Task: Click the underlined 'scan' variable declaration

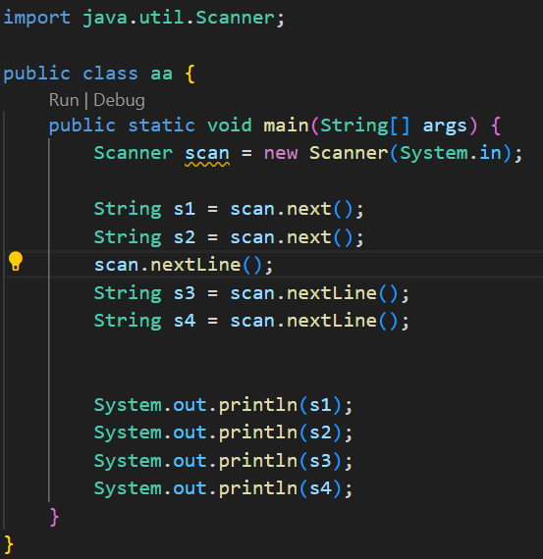Action: pyautogui.click(x=207, y=154)
